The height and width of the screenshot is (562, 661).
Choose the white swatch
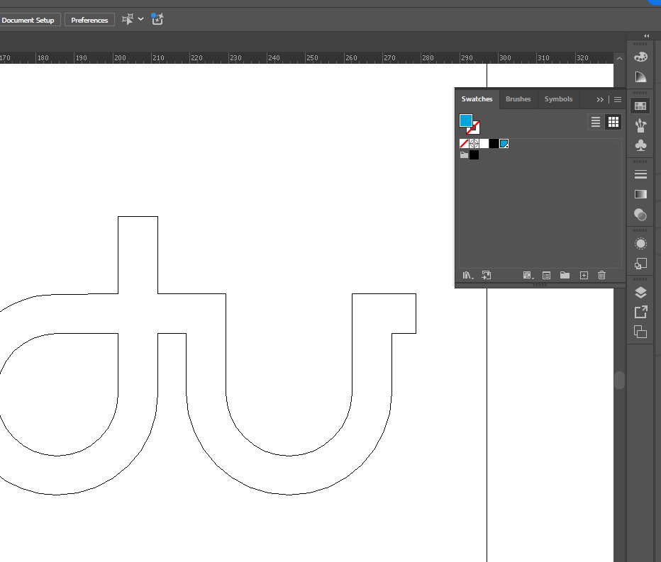coord(484,144)
